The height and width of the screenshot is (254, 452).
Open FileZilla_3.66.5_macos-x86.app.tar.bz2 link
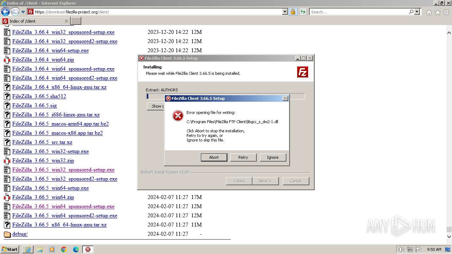coord(58,133)
